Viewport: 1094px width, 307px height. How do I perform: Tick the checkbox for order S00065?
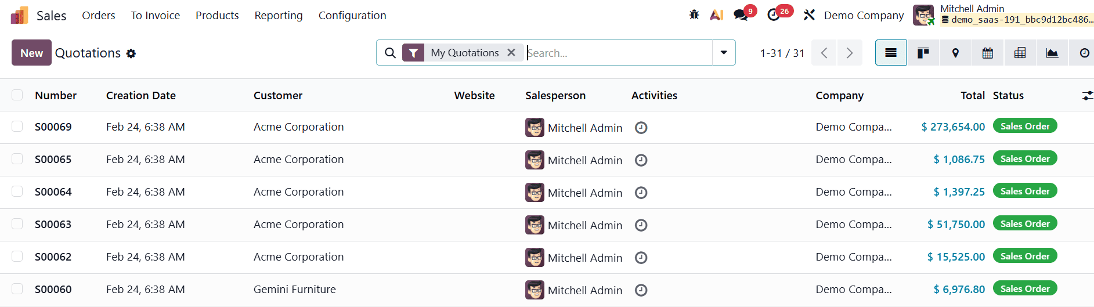(17, 159)
